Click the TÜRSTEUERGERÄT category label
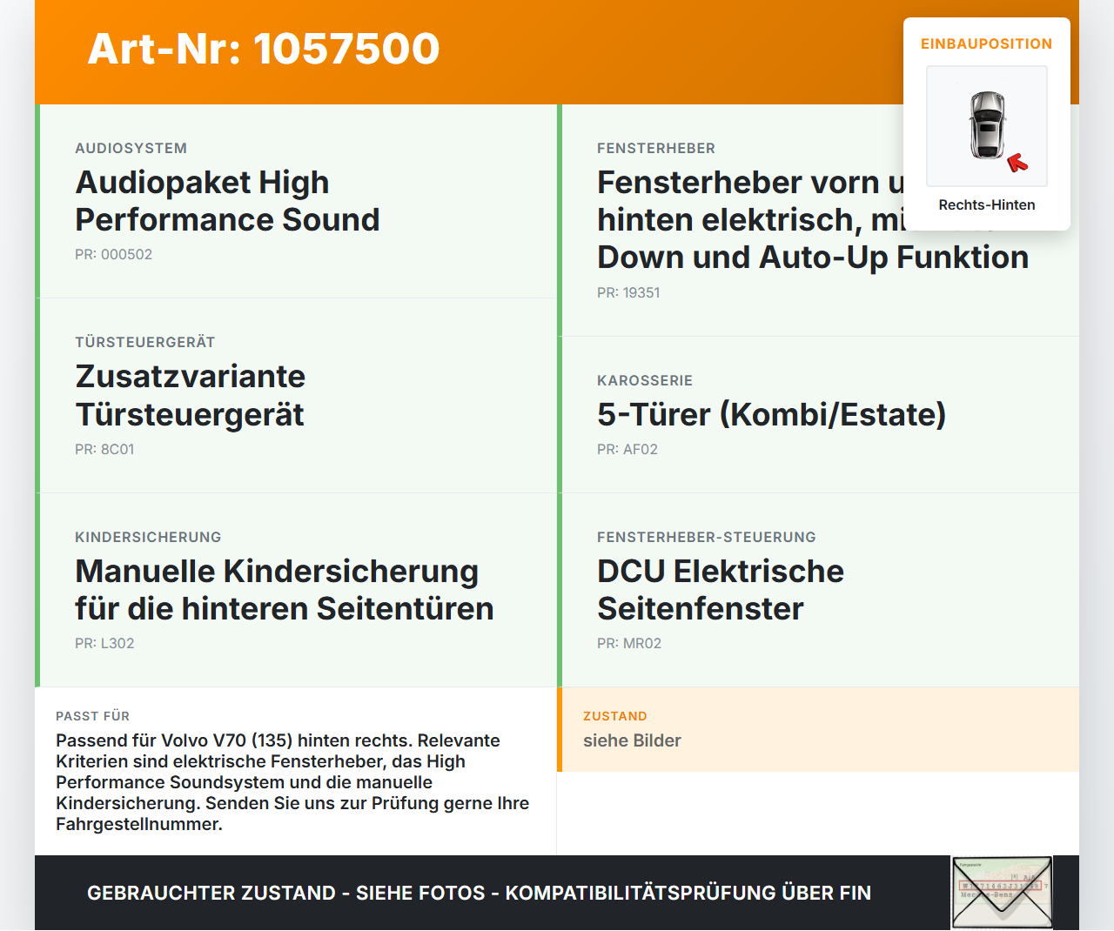Screen dimensions: 1114x931 (x=144, y=342)
